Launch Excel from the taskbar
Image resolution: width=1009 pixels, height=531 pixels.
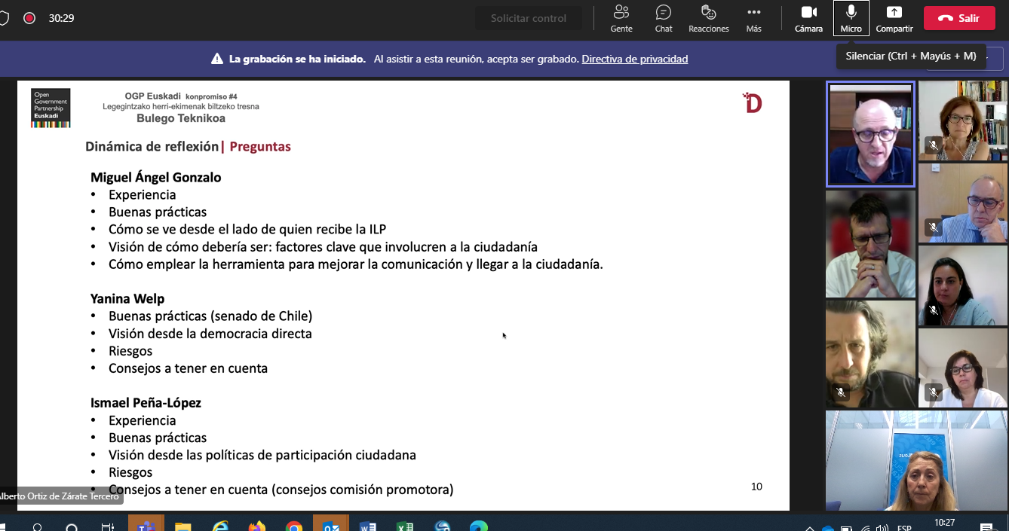[405, 526]
